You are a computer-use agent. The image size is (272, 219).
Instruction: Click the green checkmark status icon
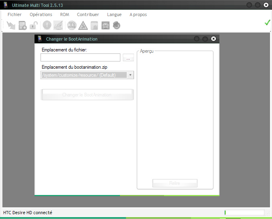[267, 23]
